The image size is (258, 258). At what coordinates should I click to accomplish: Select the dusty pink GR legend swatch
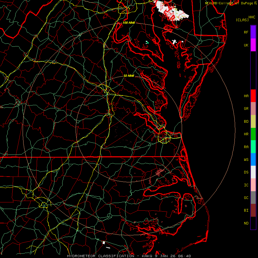[x=253, y=109]
